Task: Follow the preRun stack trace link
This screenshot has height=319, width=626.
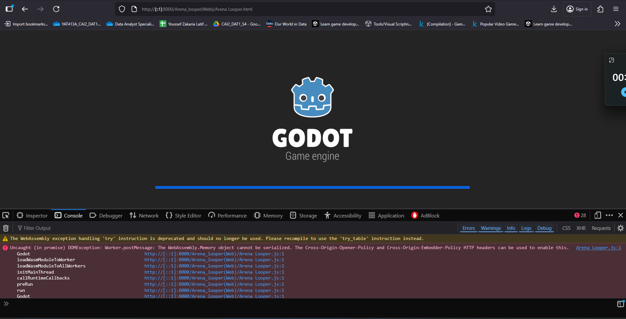Action: tap(214, 284)
